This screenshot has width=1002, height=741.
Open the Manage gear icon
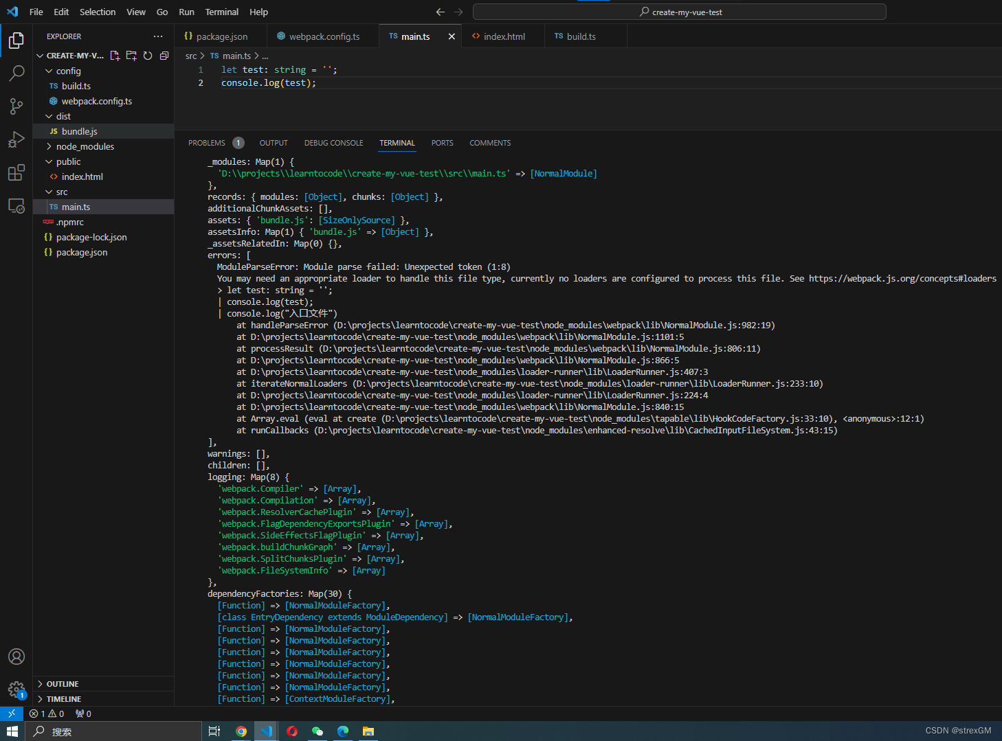(x=16, y=689)
